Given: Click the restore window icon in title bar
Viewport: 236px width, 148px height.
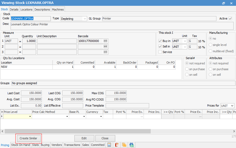Looking at the screenshot, I should coord(224,3).
